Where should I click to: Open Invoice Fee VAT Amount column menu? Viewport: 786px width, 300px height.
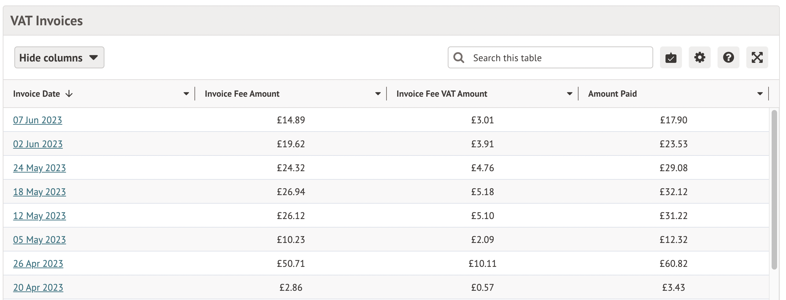(569, 94)
